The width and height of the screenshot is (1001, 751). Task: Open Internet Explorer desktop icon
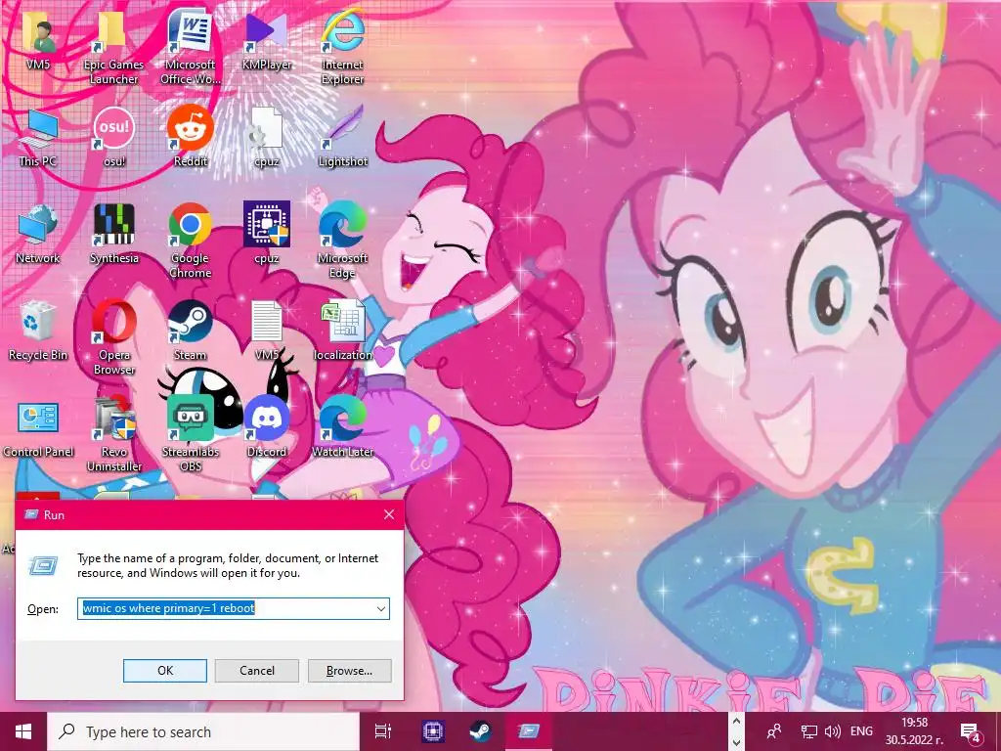point(343,49)
